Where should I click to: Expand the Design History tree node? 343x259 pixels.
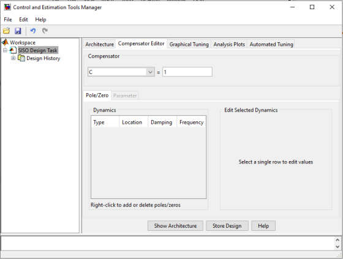13,58
